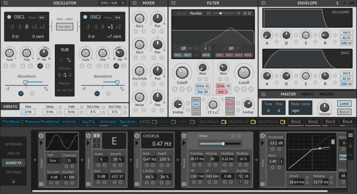Switch to the MACRO tab

pos(326,94)
